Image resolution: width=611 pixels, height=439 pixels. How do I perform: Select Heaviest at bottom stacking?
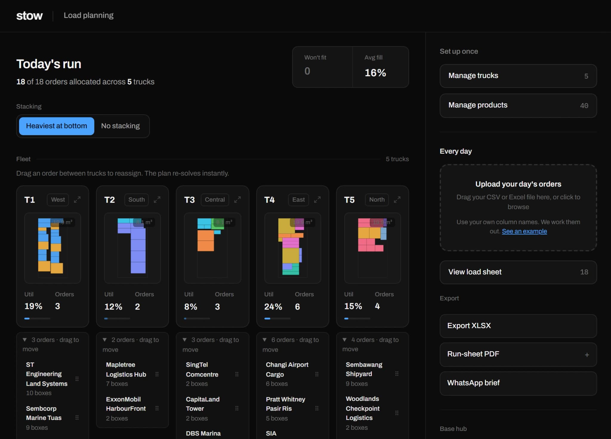pos(56,126)
